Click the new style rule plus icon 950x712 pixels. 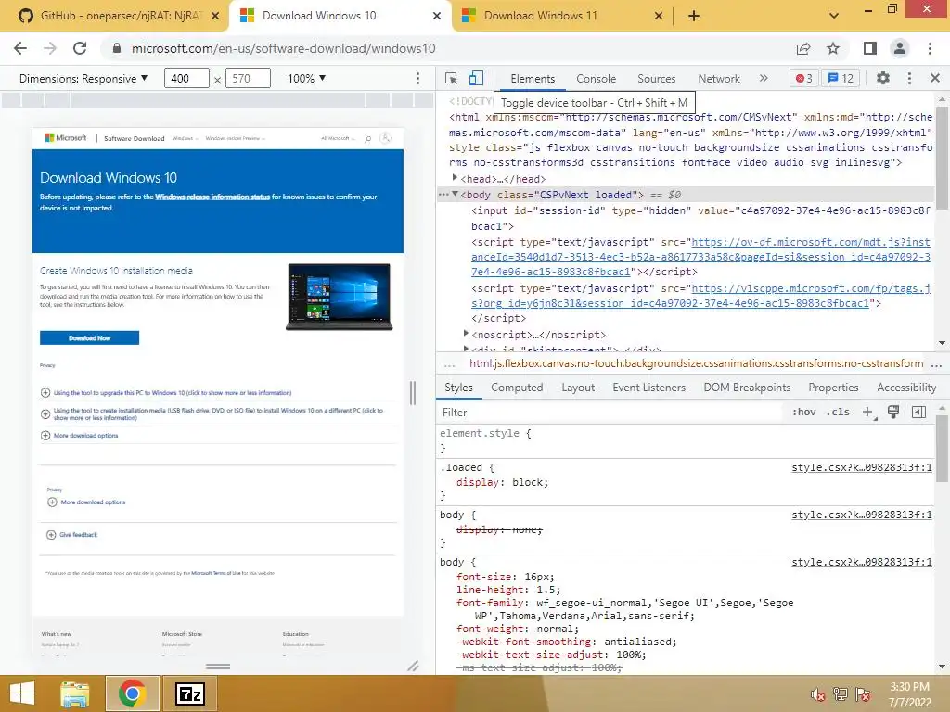click(x=868, y=413)
